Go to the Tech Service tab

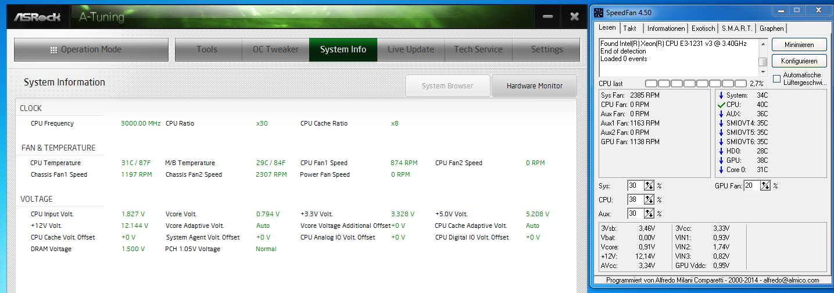478,49
